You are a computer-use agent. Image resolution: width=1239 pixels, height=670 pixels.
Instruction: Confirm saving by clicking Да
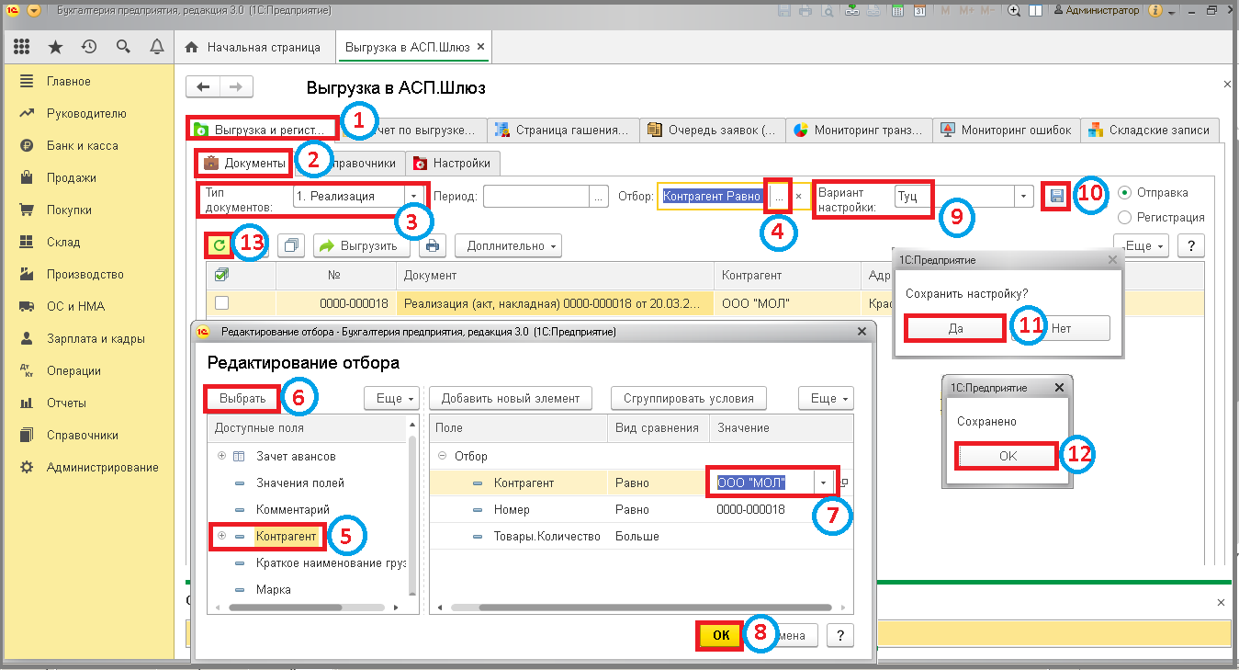coord(955,328)
